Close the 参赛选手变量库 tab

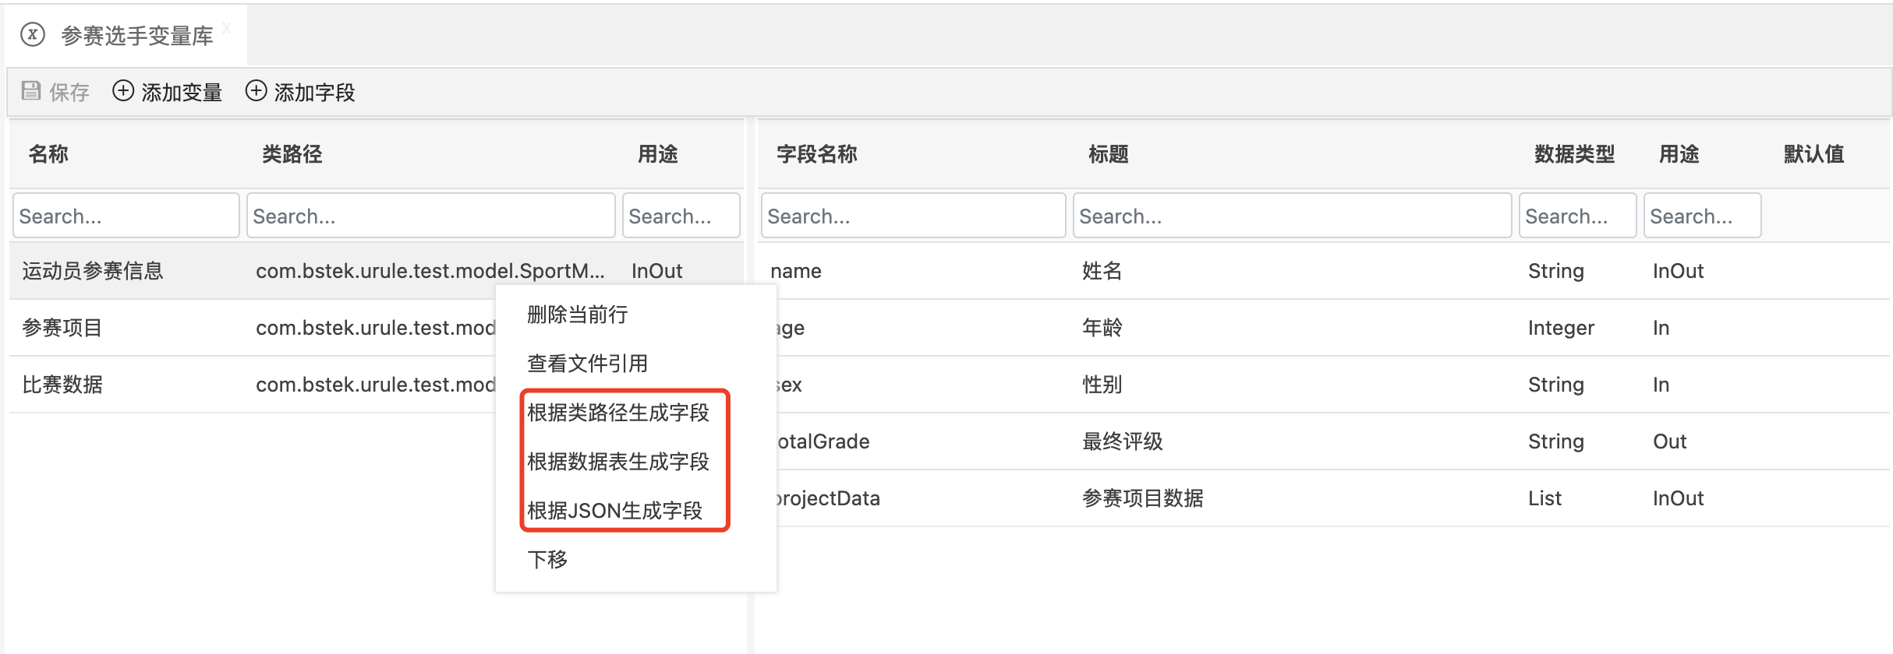227,28
